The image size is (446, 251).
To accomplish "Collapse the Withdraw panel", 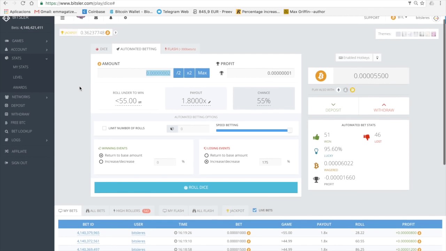I will pos(384,107).
